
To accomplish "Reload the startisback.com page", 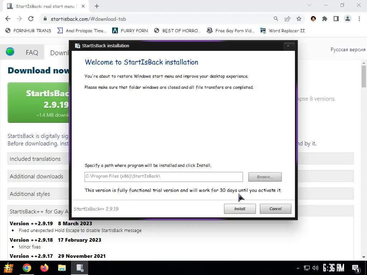I will tap(31, 19).
